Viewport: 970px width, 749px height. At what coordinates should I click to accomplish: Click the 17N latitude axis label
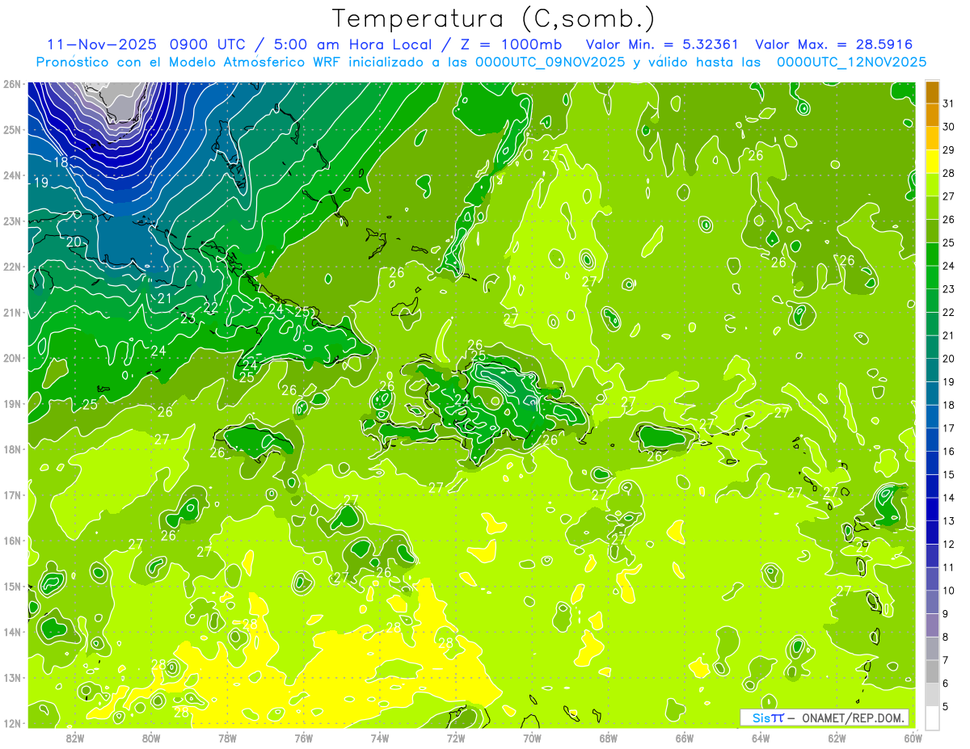coord(11,495)
